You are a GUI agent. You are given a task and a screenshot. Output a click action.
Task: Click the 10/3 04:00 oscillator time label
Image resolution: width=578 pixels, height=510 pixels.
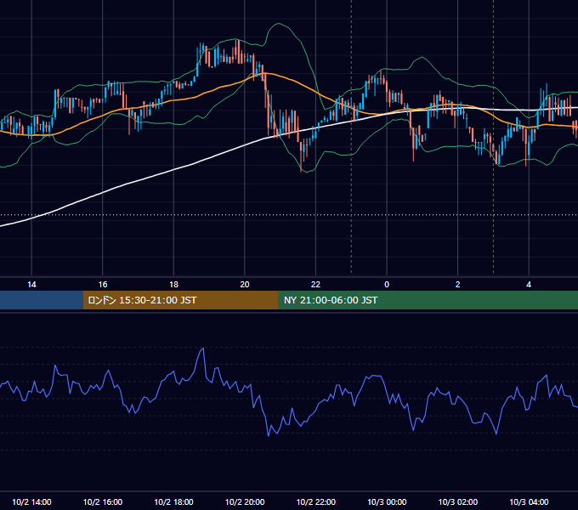(x=529, y=501)
